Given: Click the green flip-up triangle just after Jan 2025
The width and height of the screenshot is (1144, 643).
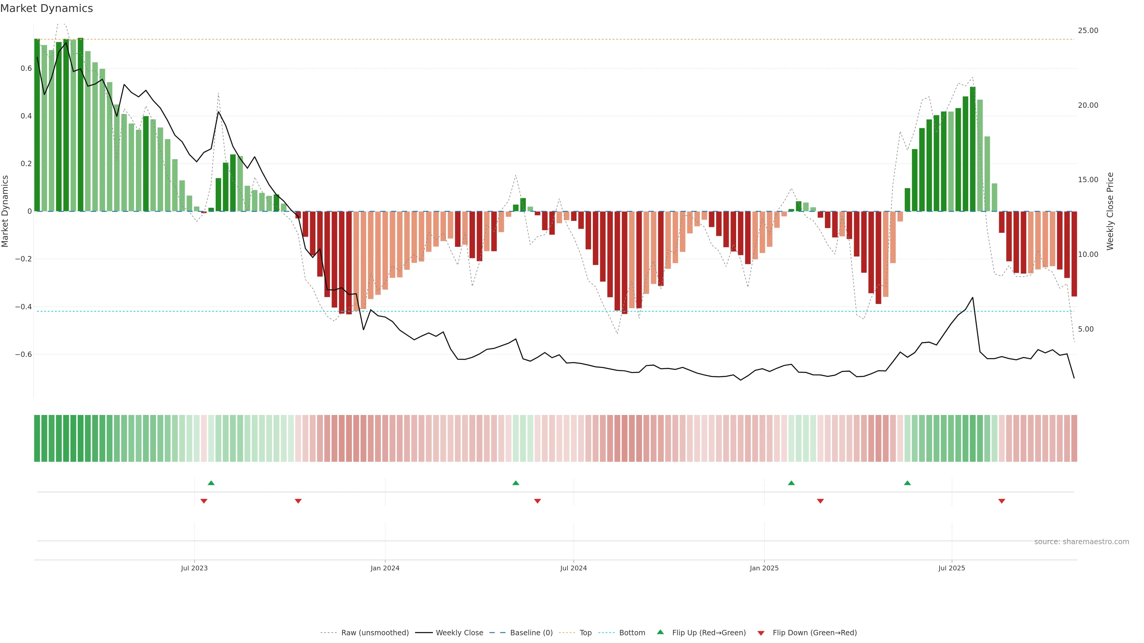Looking at the screenshot, I should (x=791, y=483).
